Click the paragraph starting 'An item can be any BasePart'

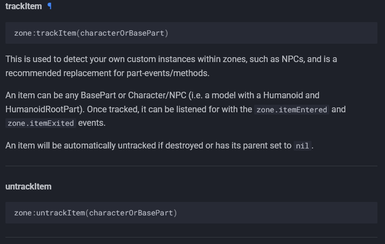176,109
